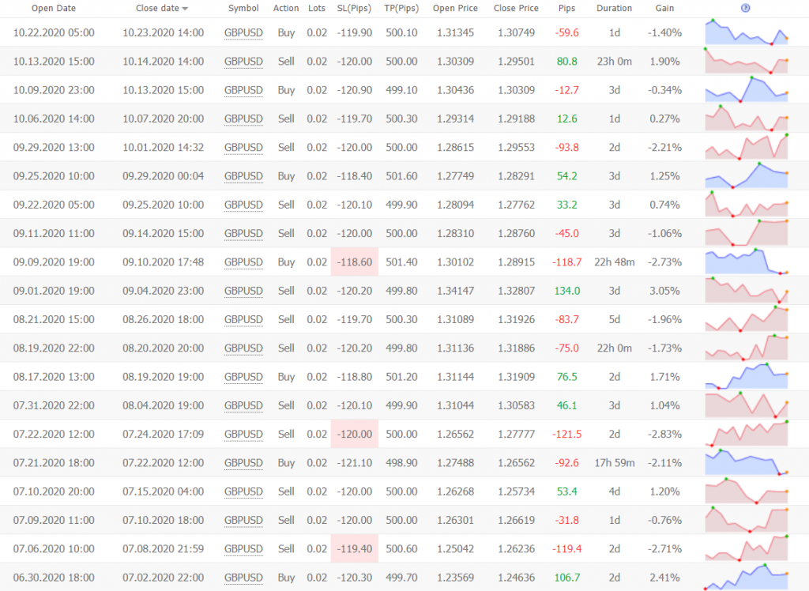The height and width of the screenshot is (591, 809).
Task: Click the help question mark icon
Action: [746, 8]
